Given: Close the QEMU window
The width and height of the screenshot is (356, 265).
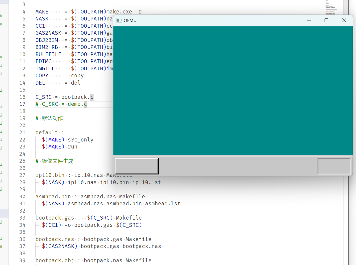Looking at the screenshot, I should (x=344, y=20).
